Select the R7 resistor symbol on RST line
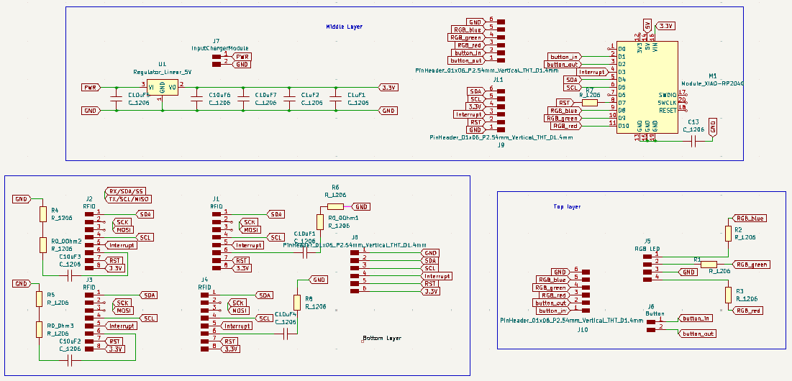 click(589, 103)
